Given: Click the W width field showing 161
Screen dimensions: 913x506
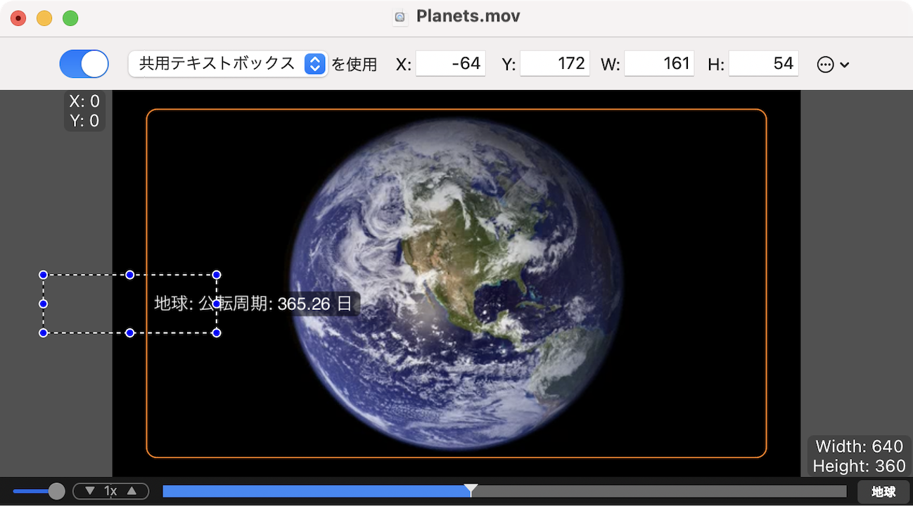Looking at the screenshot, I should coord(659,64).
